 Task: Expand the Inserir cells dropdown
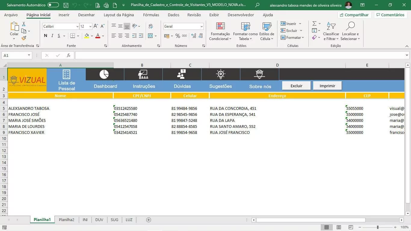[300, 24]
